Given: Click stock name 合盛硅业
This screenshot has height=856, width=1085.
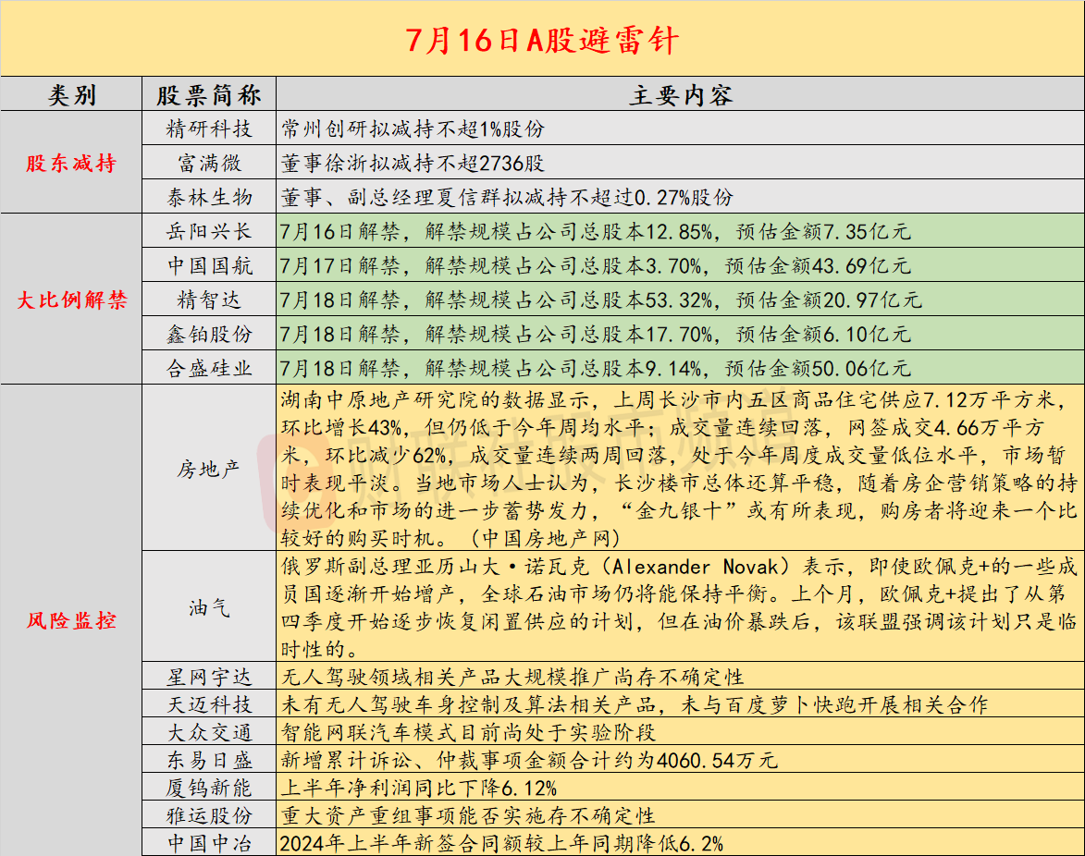Looking at the screenshot, I should click(209, 367).
